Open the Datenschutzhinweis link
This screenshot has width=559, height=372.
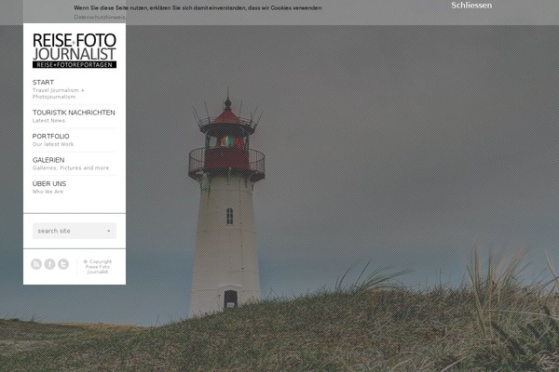click(100, 17)
